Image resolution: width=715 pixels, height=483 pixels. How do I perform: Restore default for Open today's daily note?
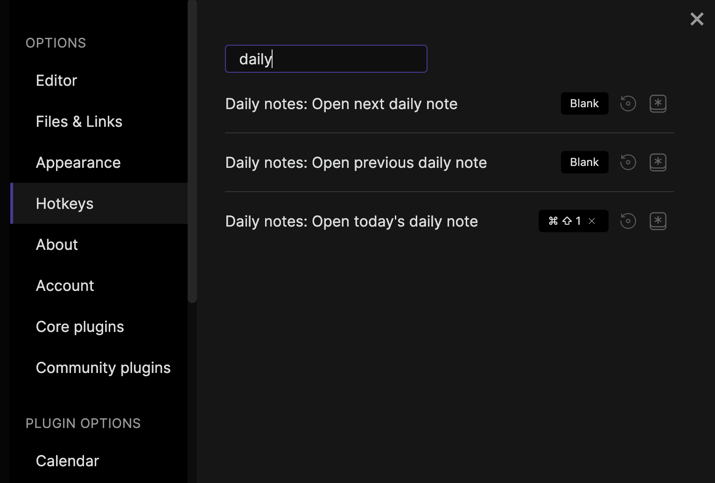[628, 221]
